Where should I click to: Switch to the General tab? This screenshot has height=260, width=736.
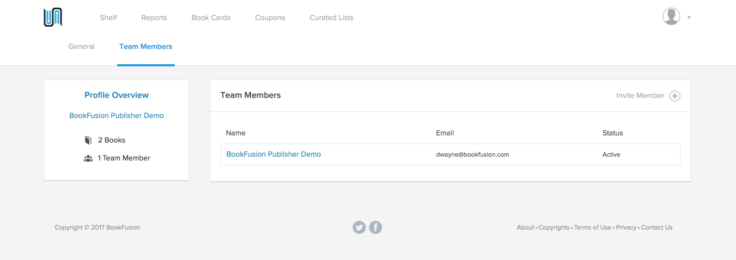click(x=82, y=47)
